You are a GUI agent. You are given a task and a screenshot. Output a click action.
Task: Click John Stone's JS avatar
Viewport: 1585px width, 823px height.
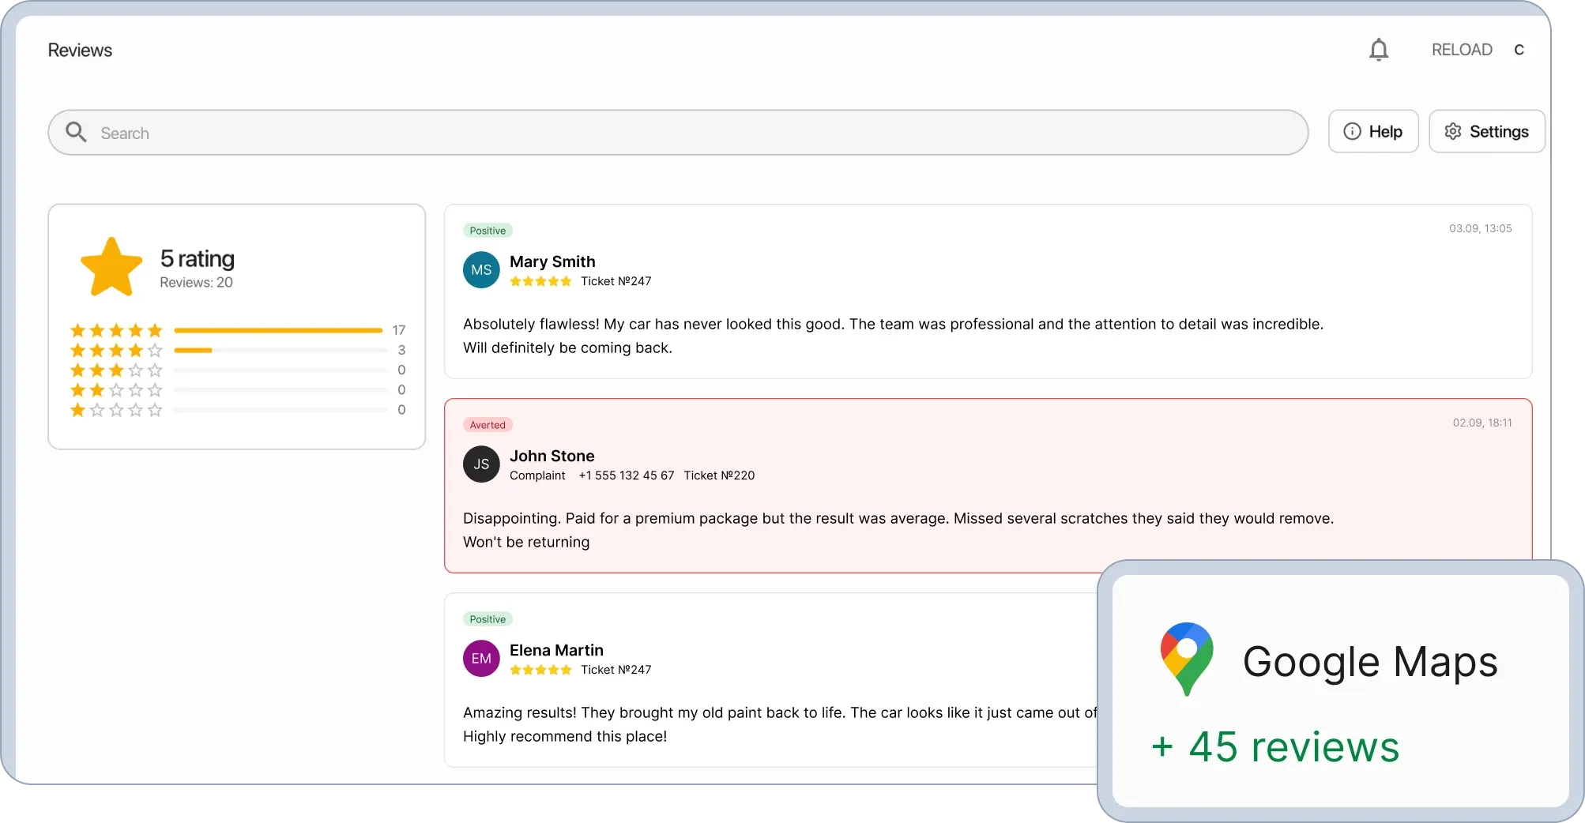480,464
